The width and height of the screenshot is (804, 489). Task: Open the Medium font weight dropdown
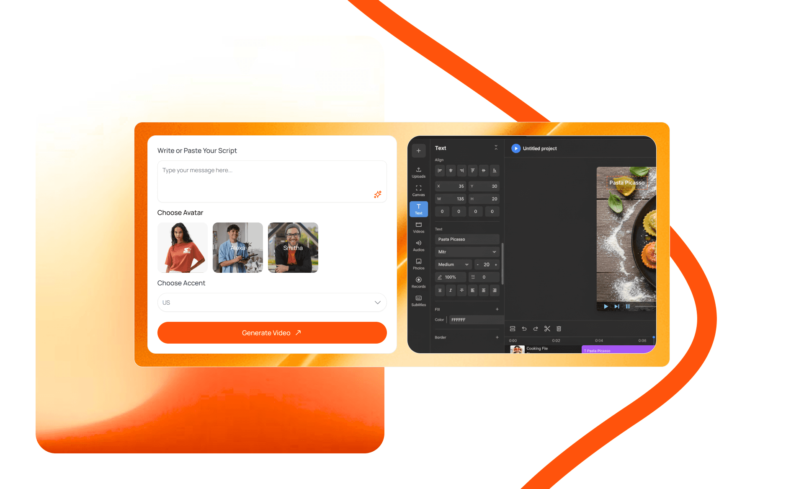coord(453,264)
